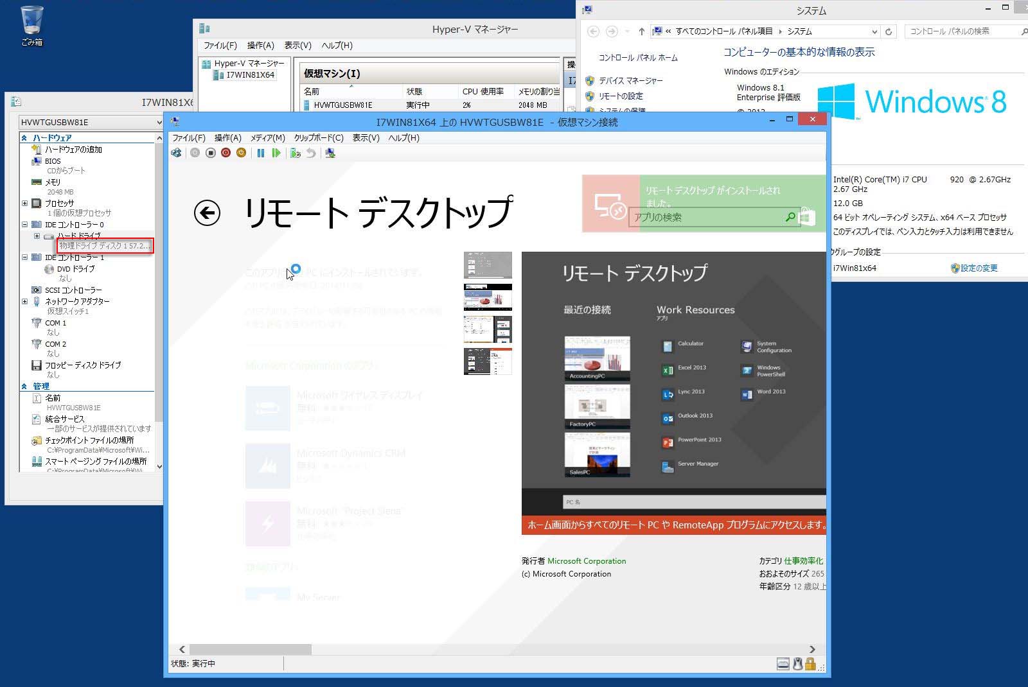Click the アプリの検索 search field

(x=705, y=218)
